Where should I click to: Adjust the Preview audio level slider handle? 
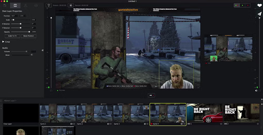[x=51, y=18]
